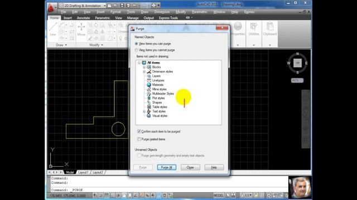Click the first-layout navigation arrow beside Model tab
This screenshot has height=200, width=357.
coord(50,172)
